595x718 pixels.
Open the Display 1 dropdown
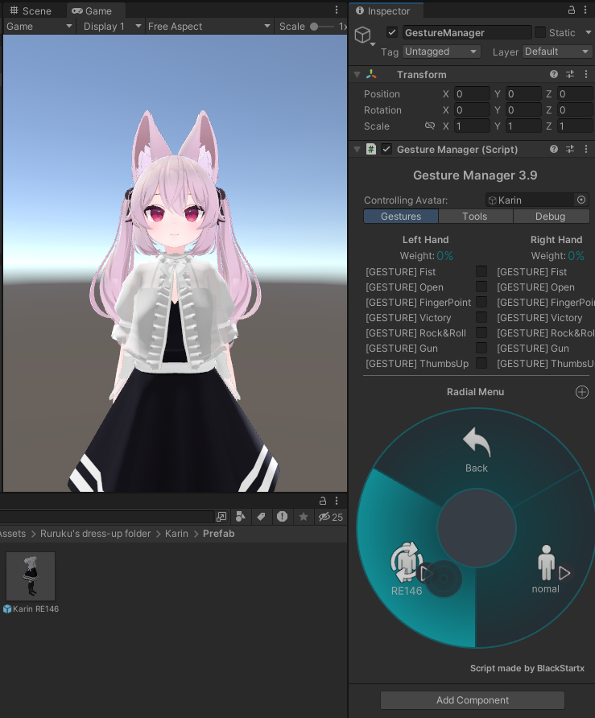[111, 27]
